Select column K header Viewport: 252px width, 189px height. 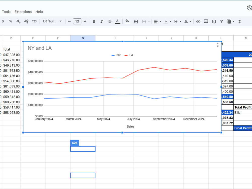pos(196,38)
